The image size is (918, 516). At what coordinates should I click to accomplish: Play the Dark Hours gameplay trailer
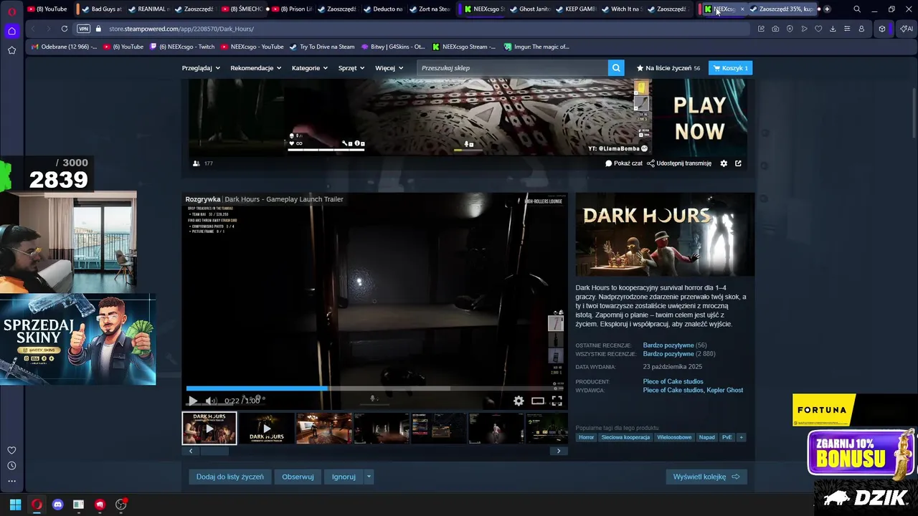[192, 401]
